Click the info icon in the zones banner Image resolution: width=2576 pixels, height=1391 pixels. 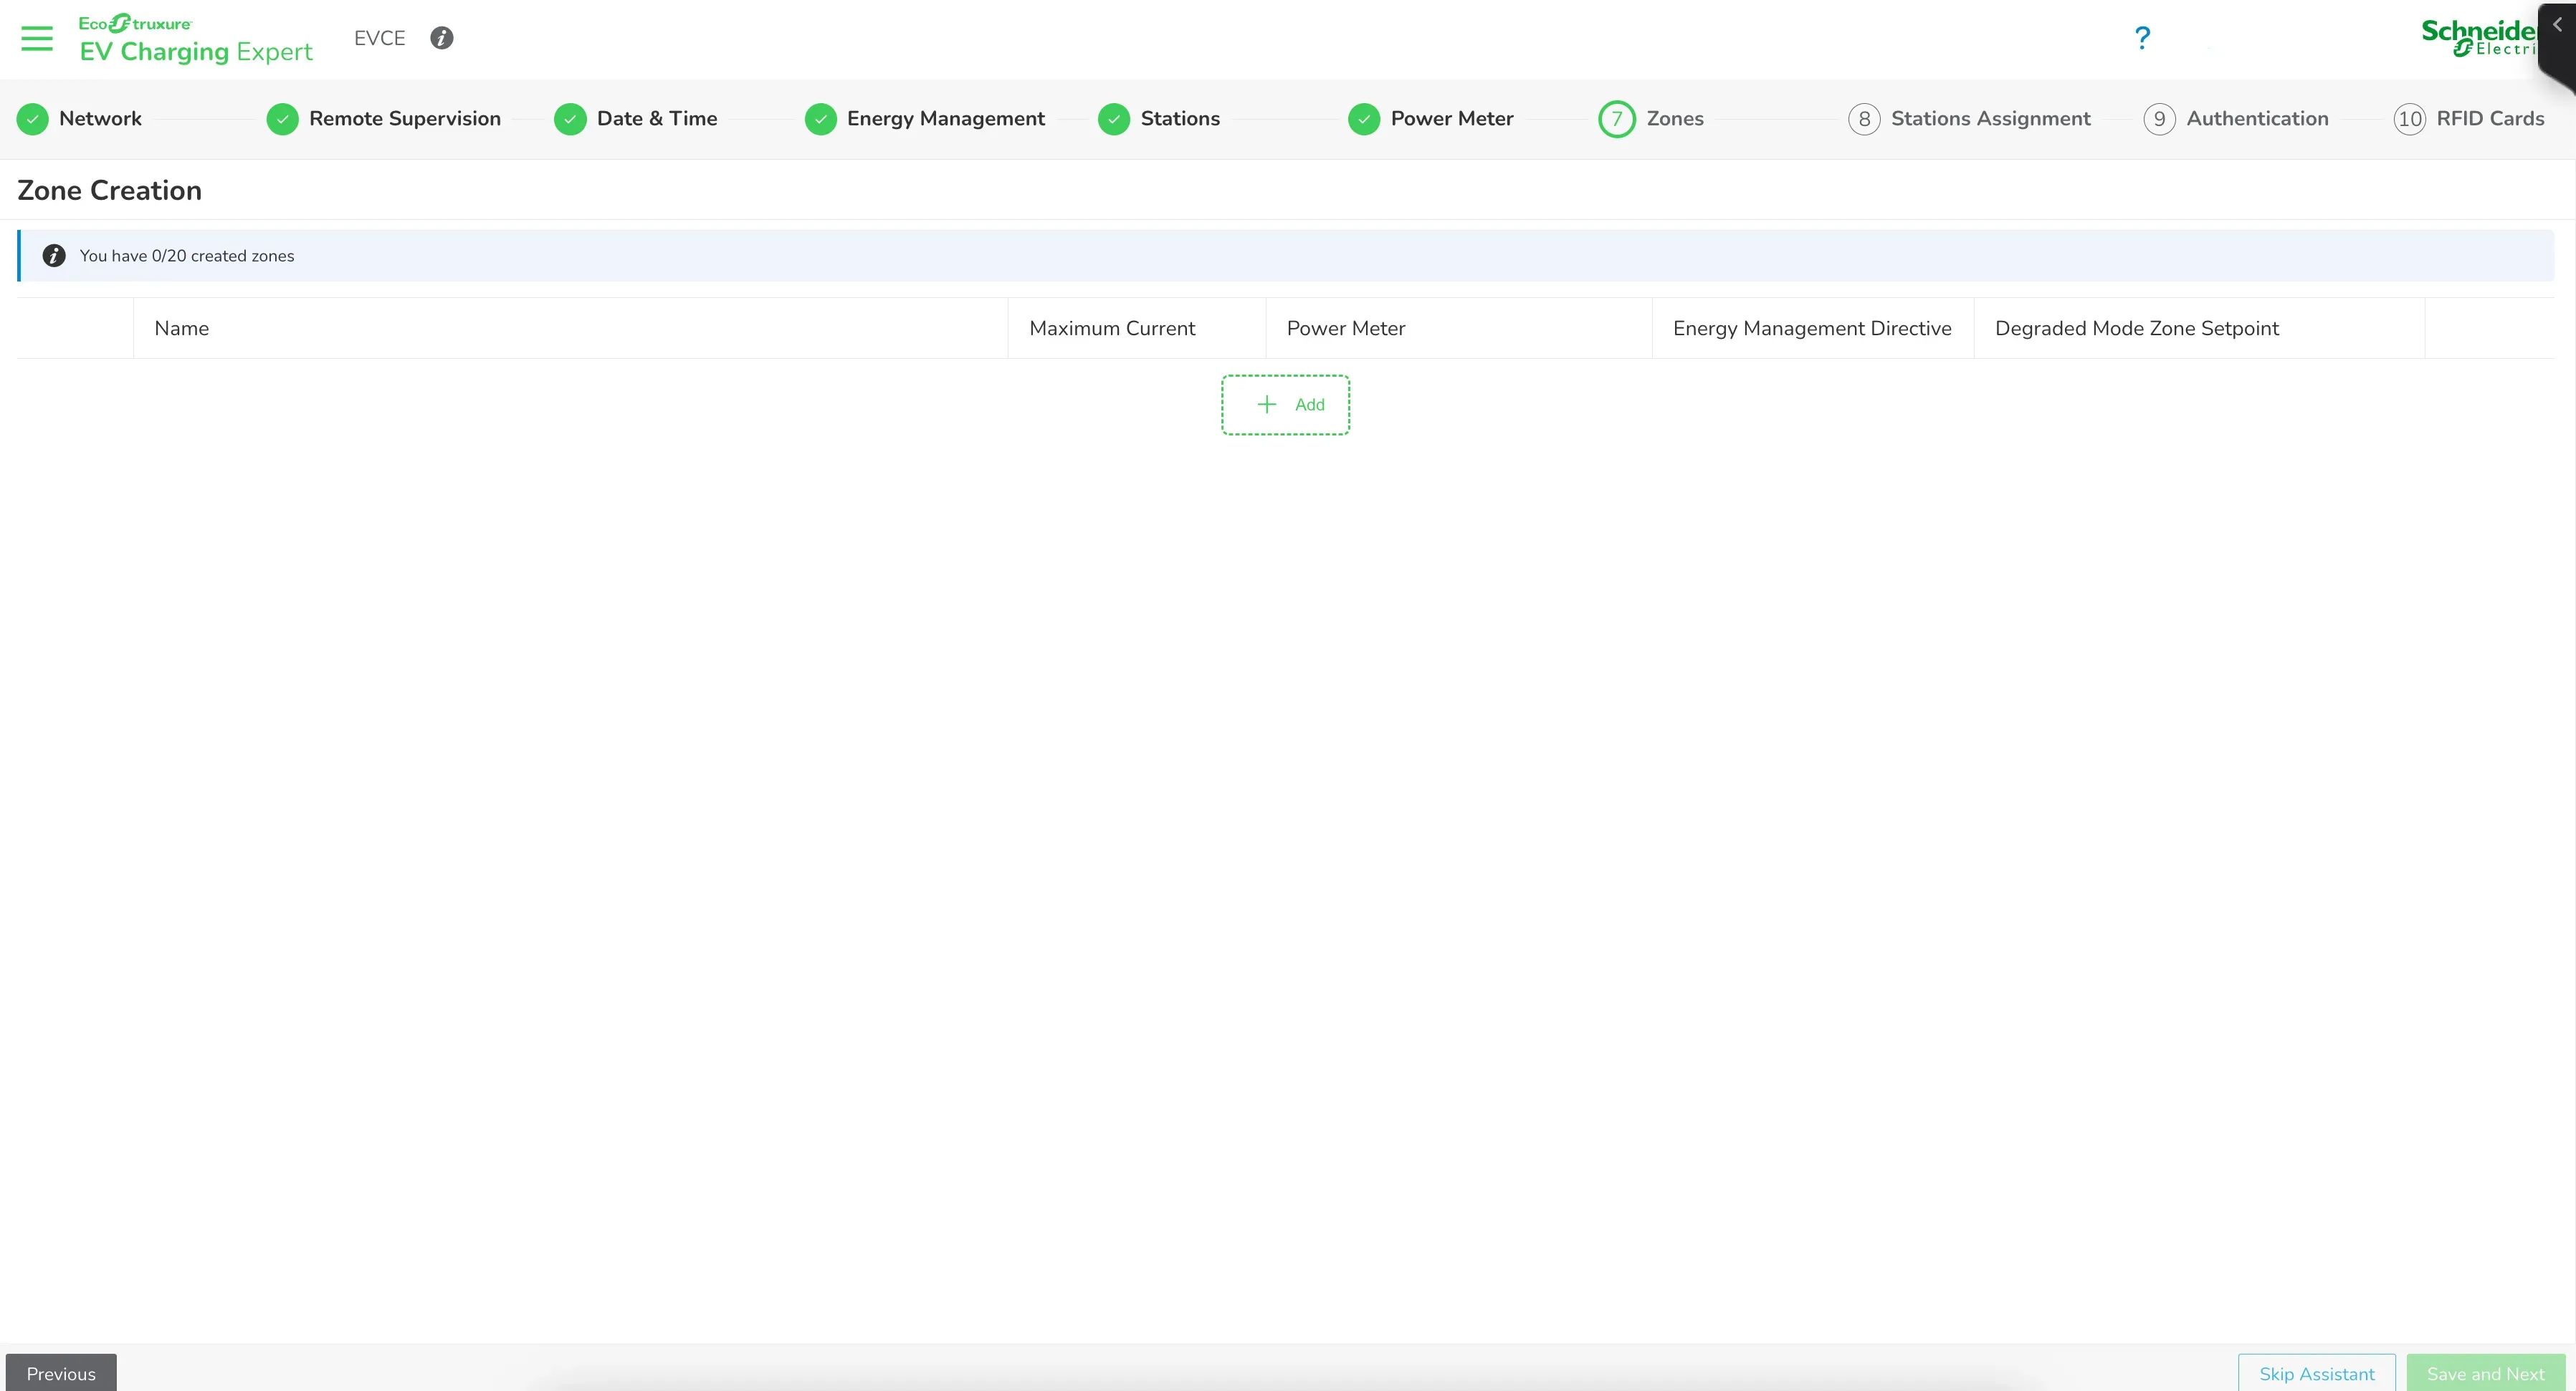pos(54,256)
